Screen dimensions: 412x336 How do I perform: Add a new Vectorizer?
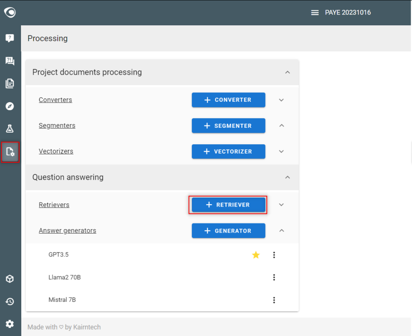pos(229,152)
